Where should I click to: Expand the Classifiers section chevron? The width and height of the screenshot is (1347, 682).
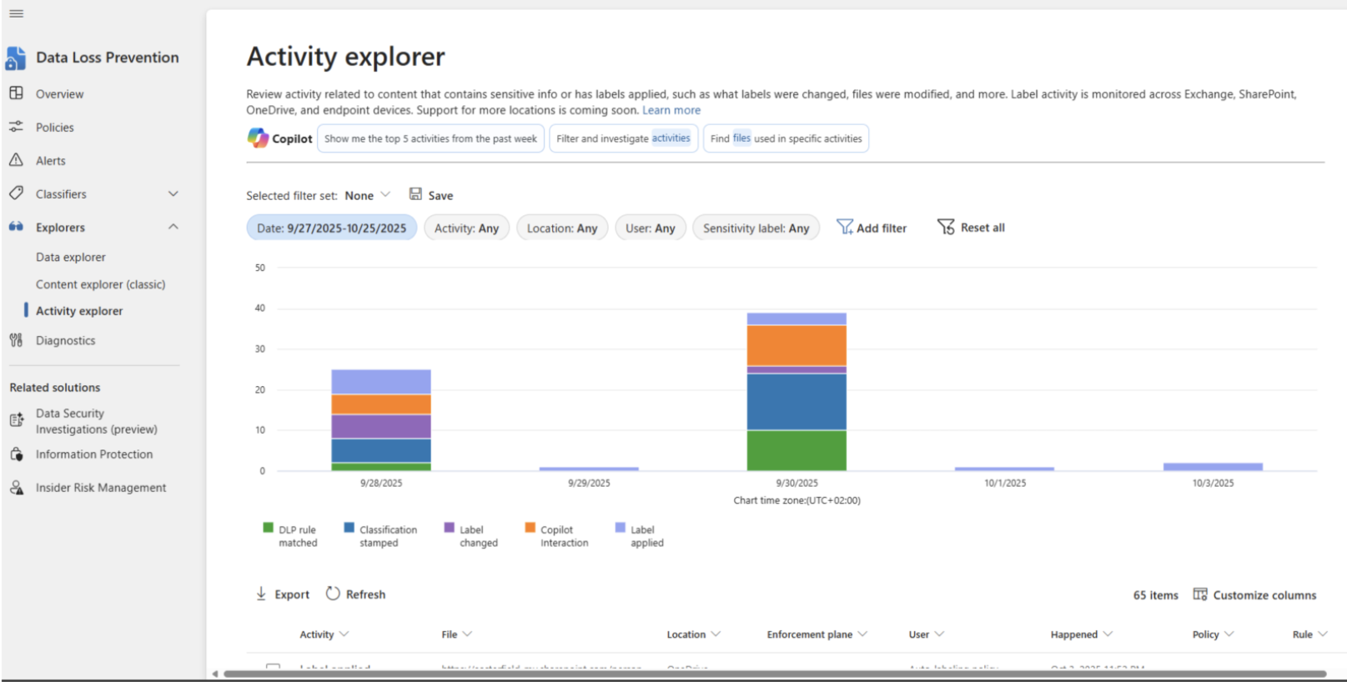point(173,193)
